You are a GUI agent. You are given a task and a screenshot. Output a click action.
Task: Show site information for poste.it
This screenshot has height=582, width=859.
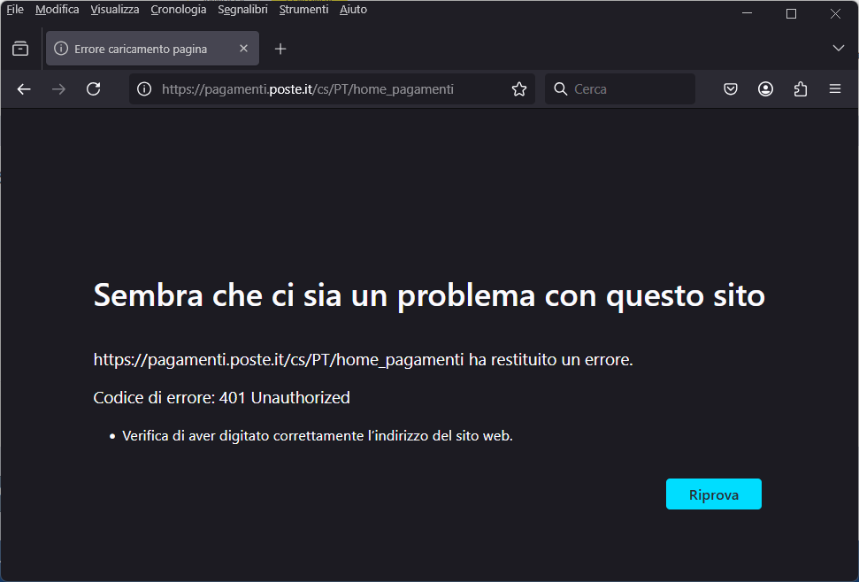coord(144,89)
